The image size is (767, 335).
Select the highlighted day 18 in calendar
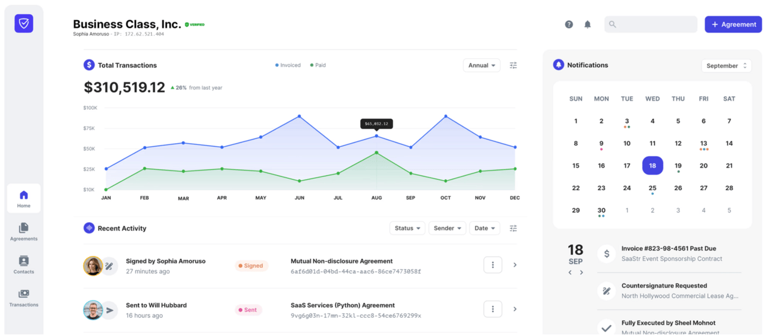click(x=652, y=166)
